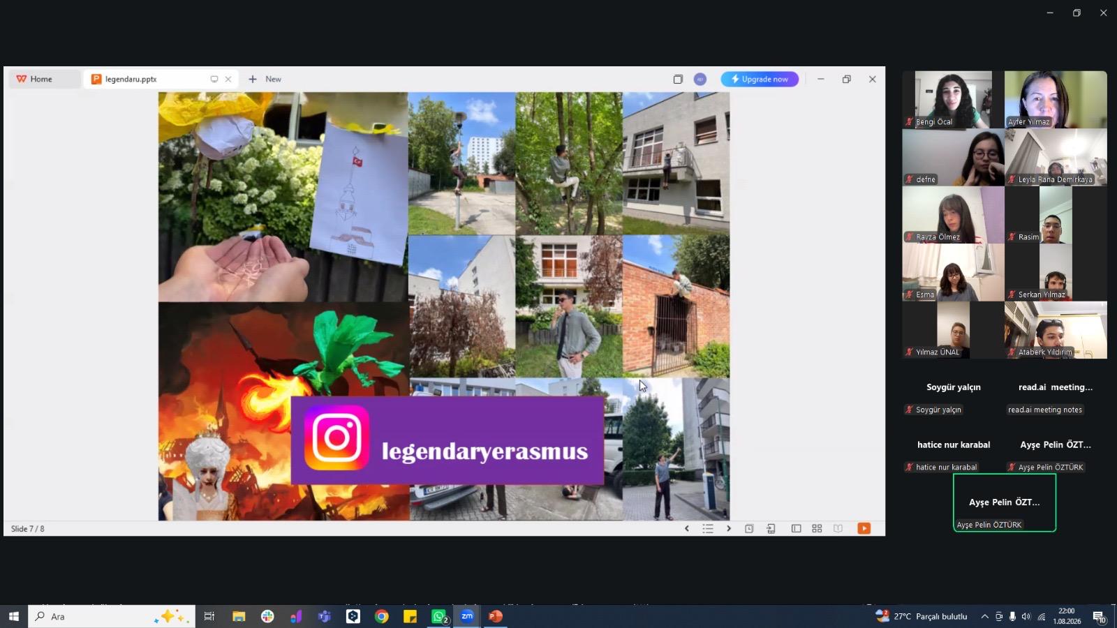Start slideshow with the orange play button

864,528
